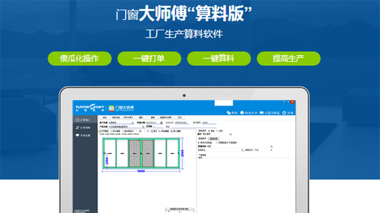Open 订单录入 in the dark sidebar
380x213 pixels.
(85, 120)
